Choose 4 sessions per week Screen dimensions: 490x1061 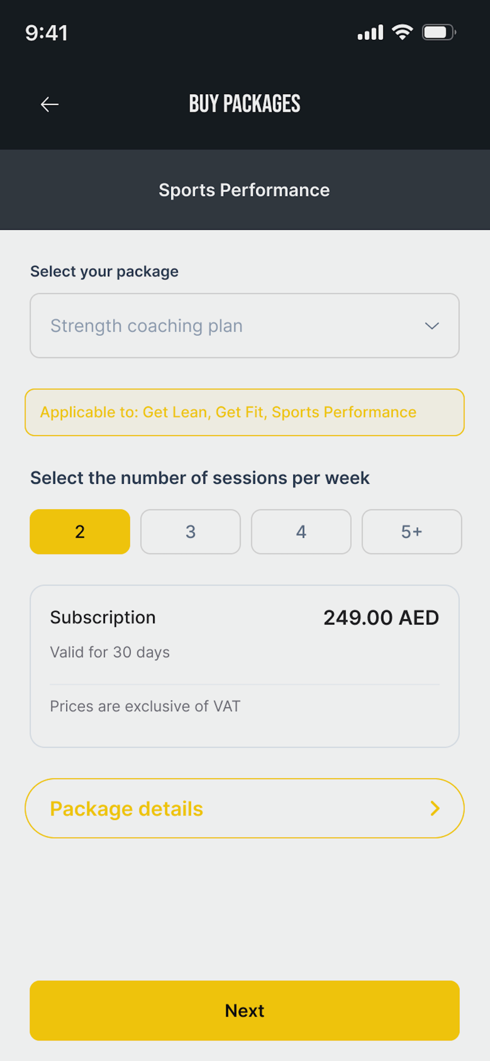(x=301, y=532)
